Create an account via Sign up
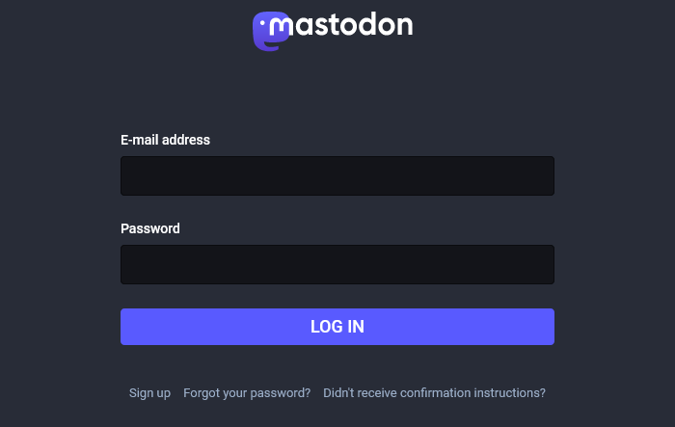Viewport: 675px width, 427px height. (149, 393)
